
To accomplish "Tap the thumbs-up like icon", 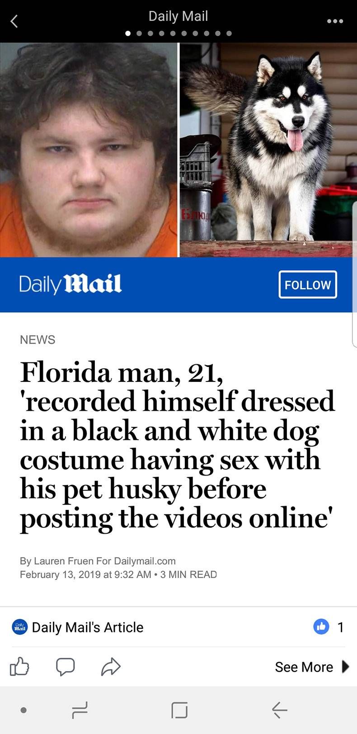I will click(x=19, y=667).
